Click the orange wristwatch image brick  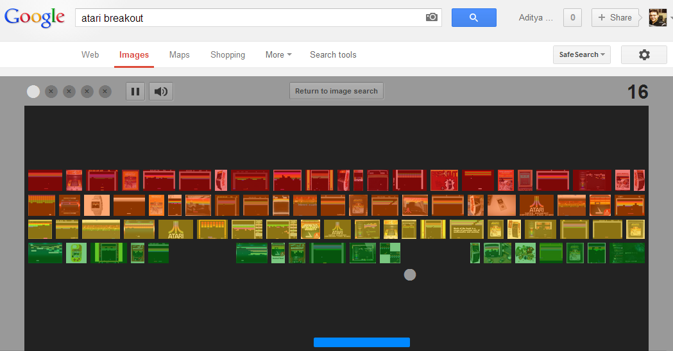click(x=97, y=206)
